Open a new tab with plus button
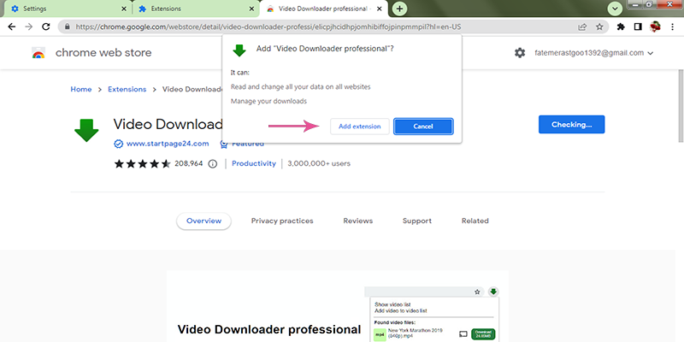Image resolution: width=684 pixels, height=342 pixels. click(400, 9)
